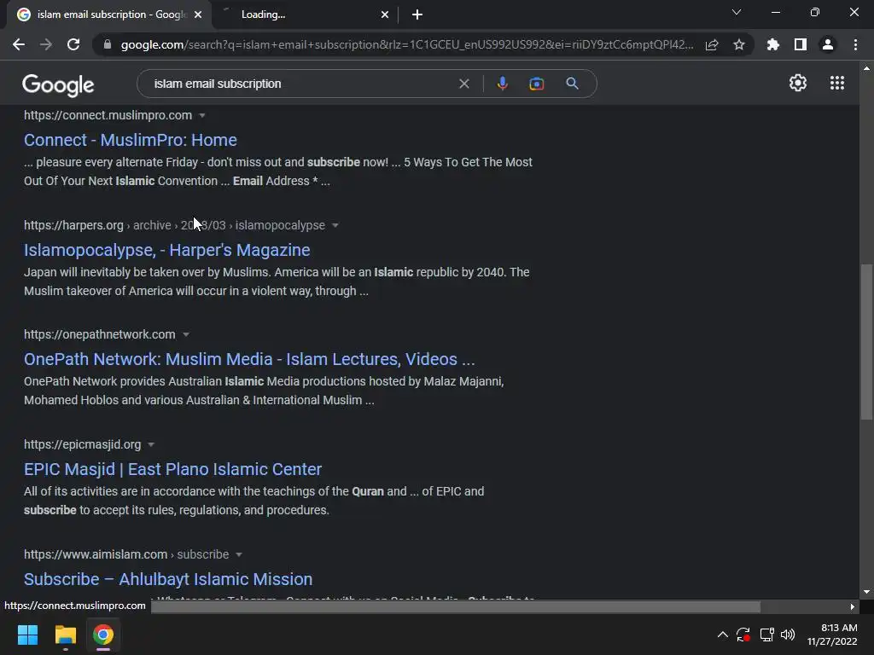Click the magnifier search button
This screenshot has width=874, height=655.
(572, 84)
